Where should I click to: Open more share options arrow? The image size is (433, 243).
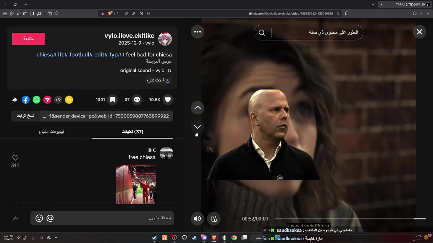point(15,100)
